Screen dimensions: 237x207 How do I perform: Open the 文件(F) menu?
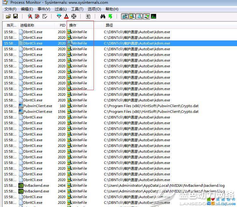(x=10, y=9)
